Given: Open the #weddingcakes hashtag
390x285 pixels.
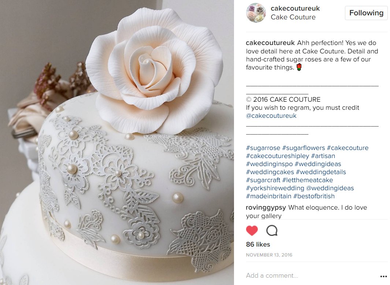Looking at the screenshot, I should coord(270,172).
